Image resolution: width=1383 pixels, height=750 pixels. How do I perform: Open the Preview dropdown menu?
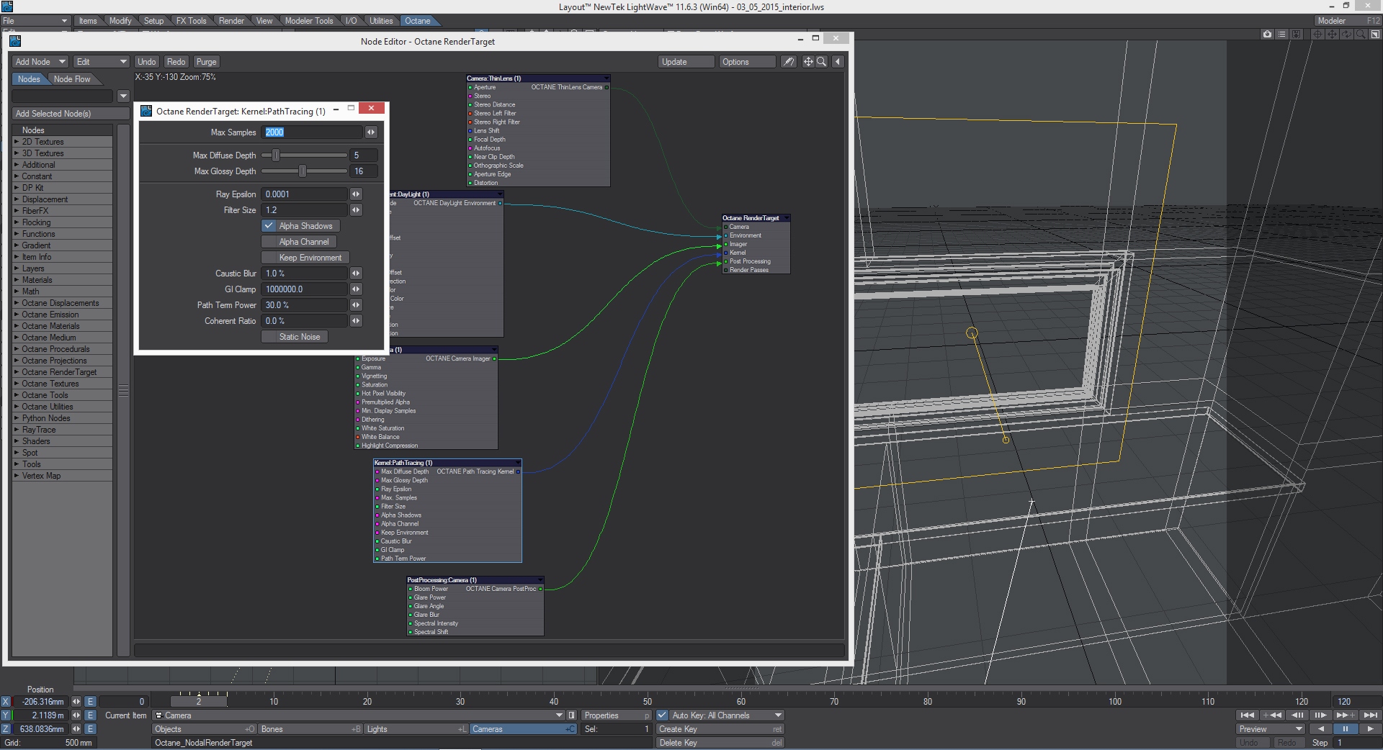tap(1270, 729)
